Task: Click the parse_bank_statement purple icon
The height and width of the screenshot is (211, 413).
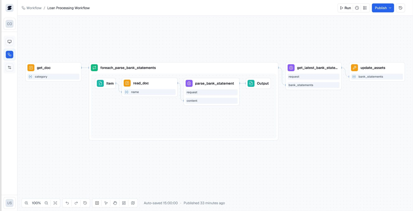Action: tap(189, 83)
